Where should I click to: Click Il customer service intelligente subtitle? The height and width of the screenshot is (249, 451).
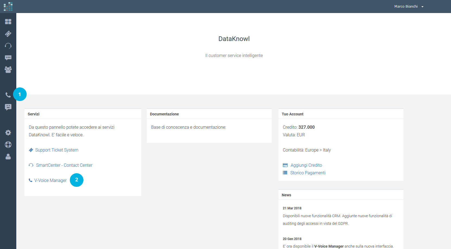[x=234, y=55]
